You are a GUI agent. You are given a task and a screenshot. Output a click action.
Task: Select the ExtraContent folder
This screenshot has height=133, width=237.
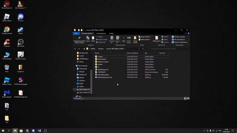click(102, 59)
